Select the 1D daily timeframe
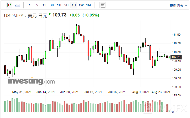 point(74,5)
